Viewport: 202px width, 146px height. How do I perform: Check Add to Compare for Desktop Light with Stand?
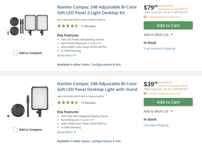pyautogui.click(x=15, y=130)
